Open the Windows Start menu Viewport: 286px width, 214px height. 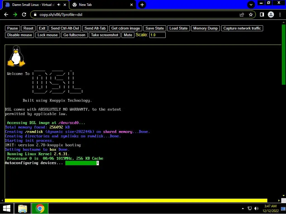(x=7, y=208)
